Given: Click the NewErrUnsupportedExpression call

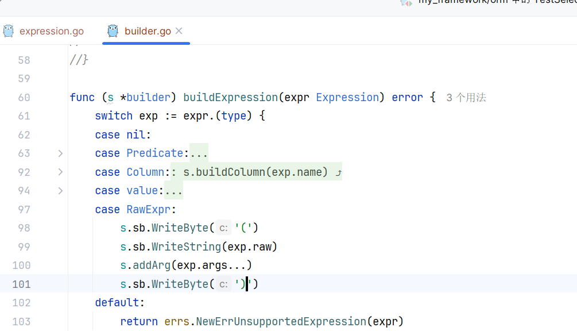Looking at the screenshot, I should pyautogui.click(x=281, y=321).
